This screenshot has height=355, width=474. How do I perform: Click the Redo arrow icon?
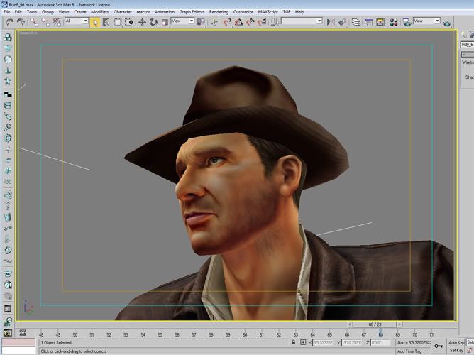21,22
